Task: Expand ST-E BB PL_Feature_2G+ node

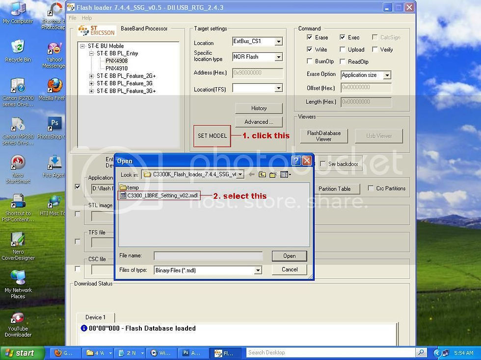Action: 91,76
